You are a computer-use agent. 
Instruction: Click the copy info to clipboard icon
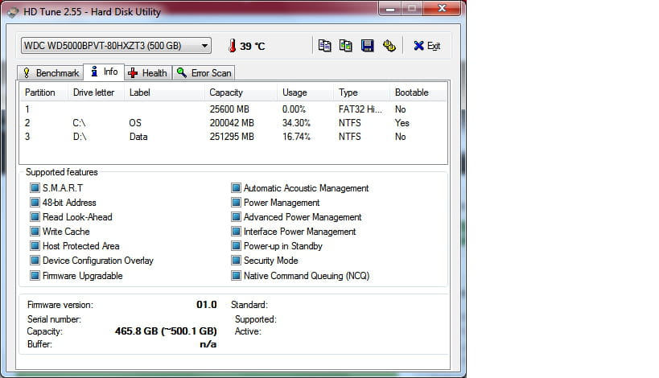click(324, 45)
